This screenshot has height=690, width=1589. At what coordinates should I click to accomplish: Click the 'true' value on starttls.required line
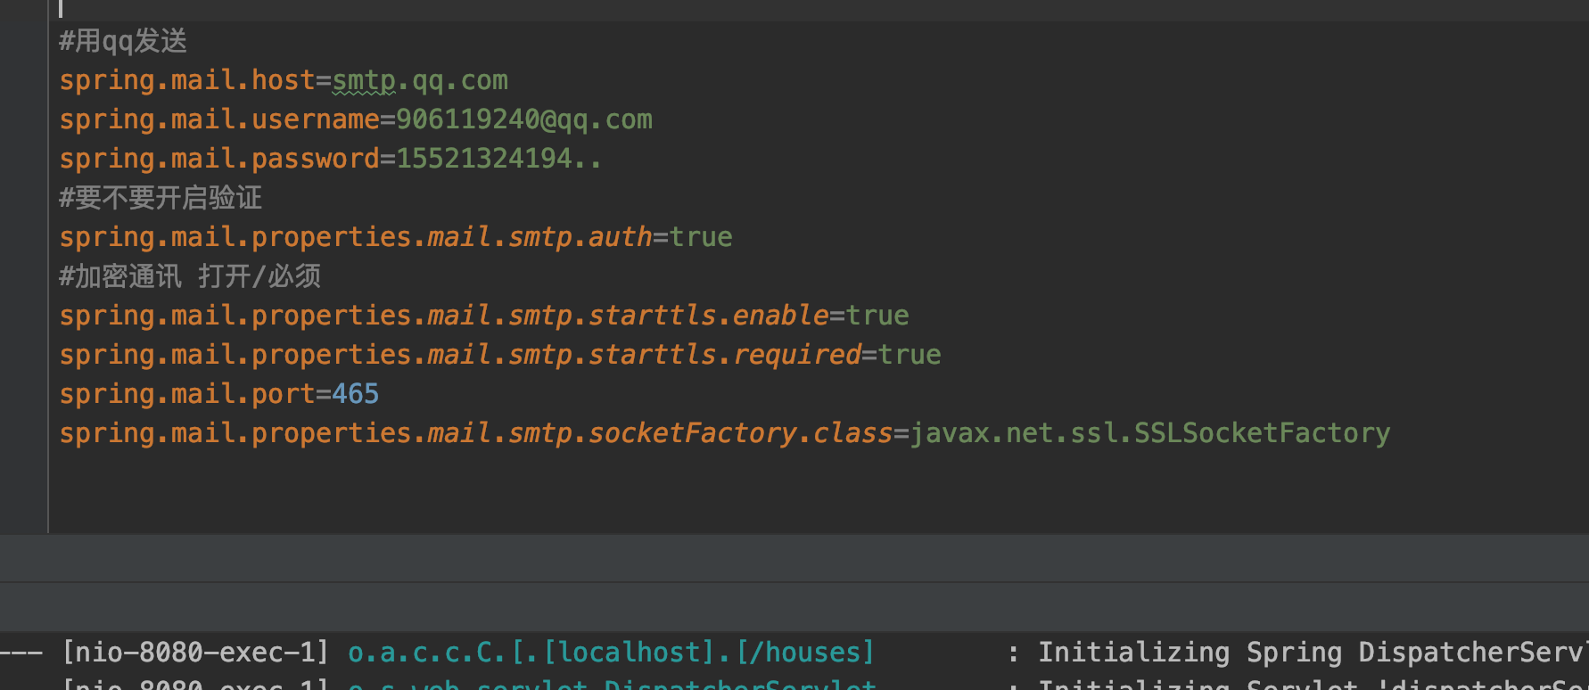coord(910,355)
